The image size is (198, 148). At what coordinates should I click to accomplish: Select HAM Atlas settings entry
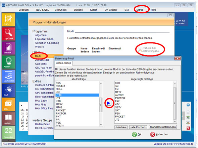coord(41,105)
